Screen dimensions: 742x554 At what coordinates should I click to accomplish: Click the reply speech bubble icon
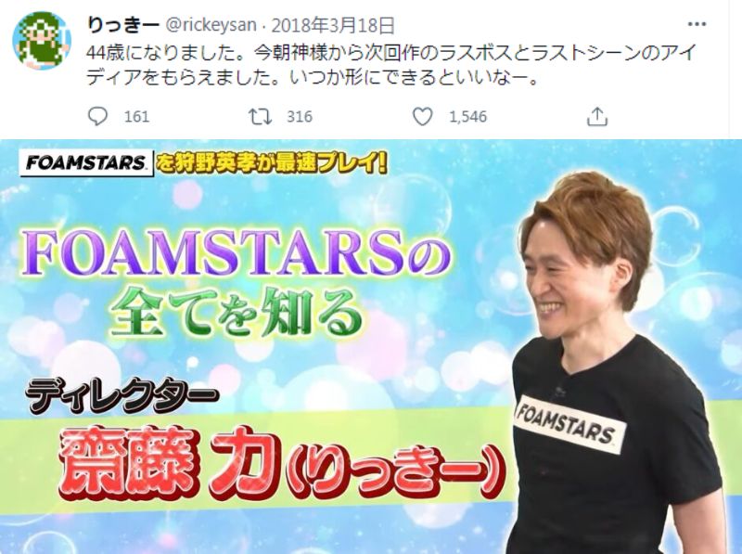(98, 116)
